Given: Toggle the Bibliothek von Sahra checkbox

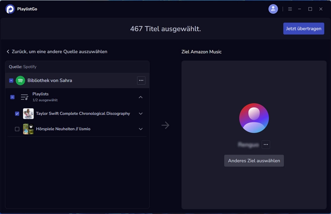Looking at the screenshot, I should (x=11, y=80).
